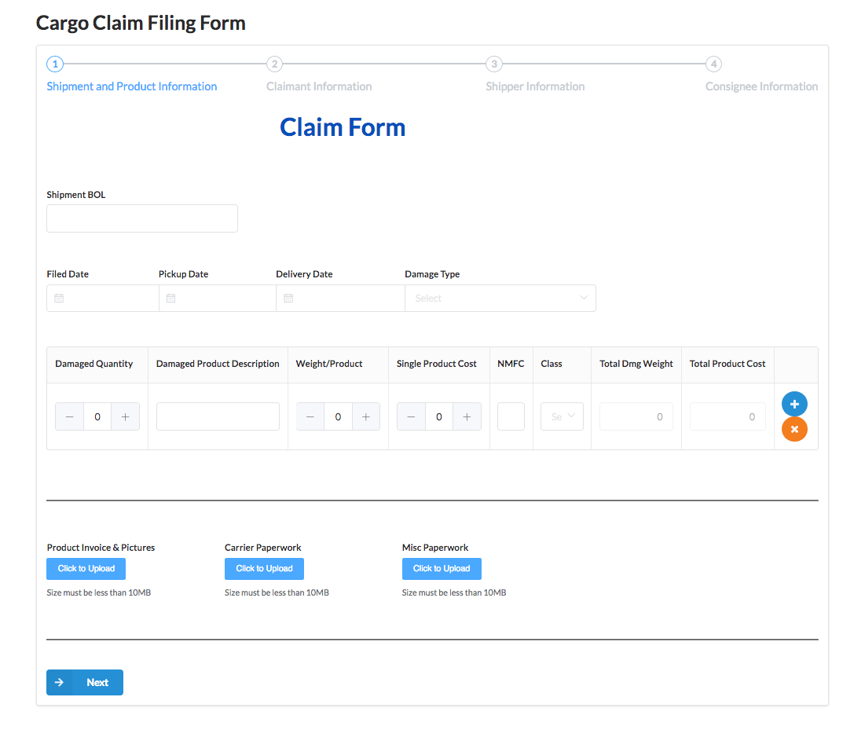Decrement Damaged Quantity with the minus icon
The width and height of the screenshot is (865, 730).
[x=69, y=416]
